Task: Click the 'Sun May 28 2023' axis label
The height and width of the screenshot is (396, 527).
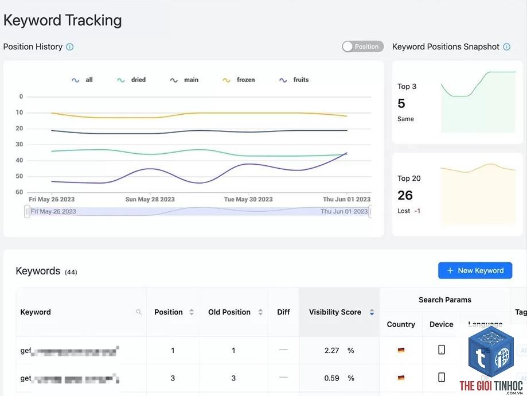Action: point(150,199)
